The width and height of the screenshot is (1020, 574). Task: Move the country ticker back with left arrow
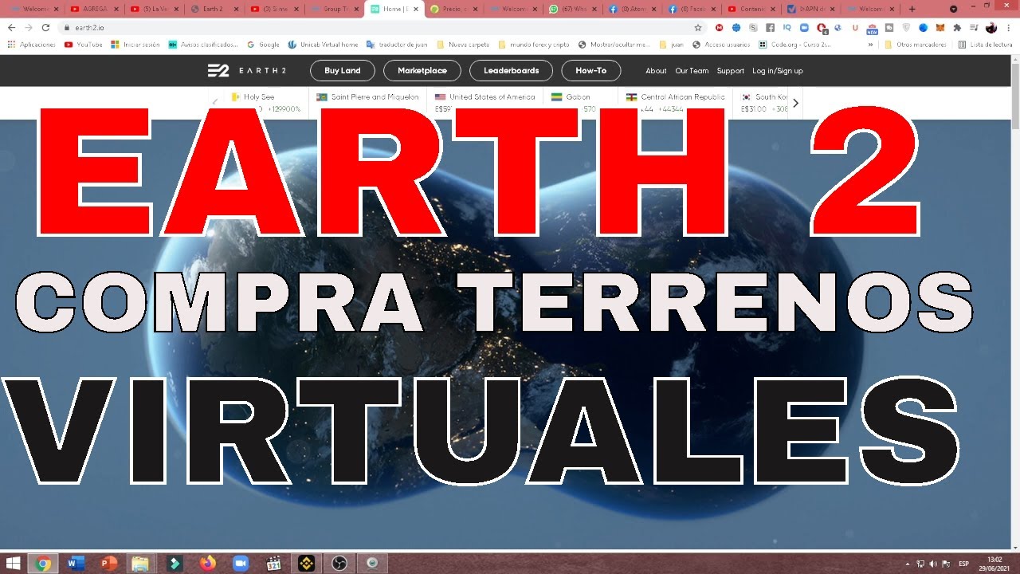coord(215,103)
